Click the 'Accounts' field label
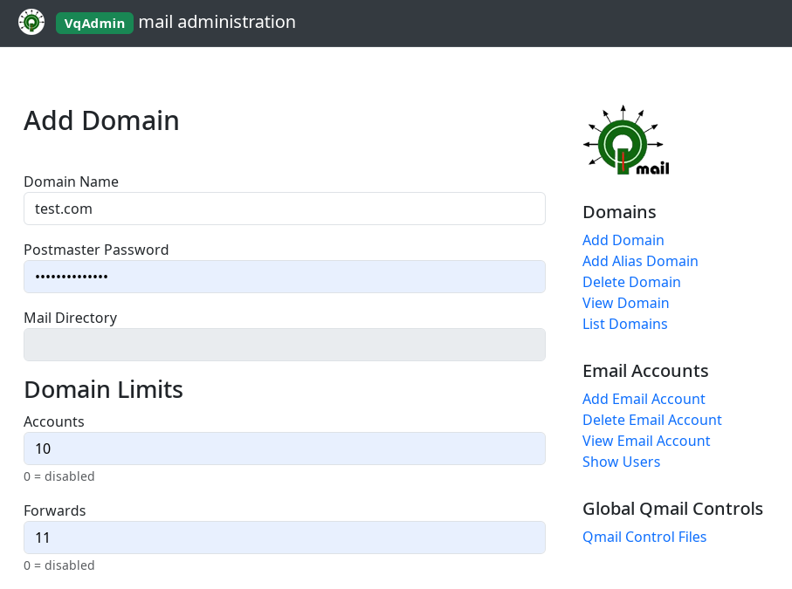This screenshot has height=589, width=792. pyautogui.click(x=54, y=422)
